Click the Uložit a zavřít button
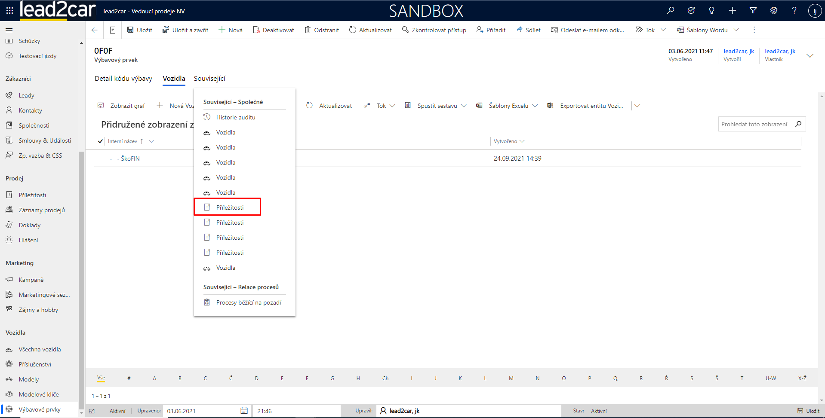 (185, 30)
